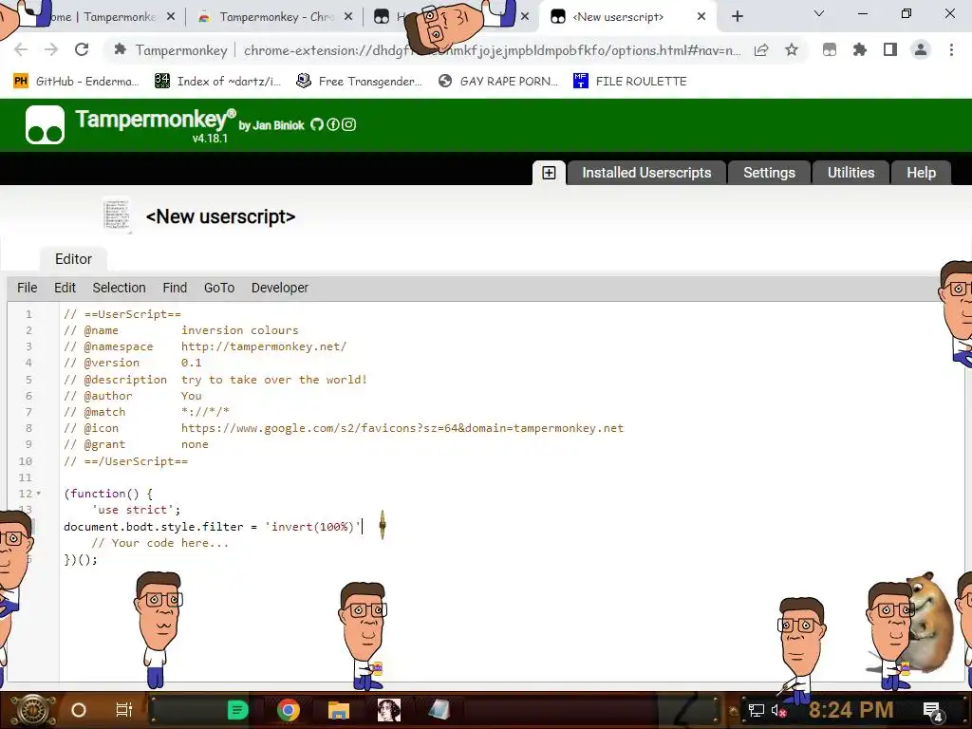Open the GitHub - Enderman bookmark
Image resolution: width=972 pixels, height=729 pixels.
click(x=76, y=82)
